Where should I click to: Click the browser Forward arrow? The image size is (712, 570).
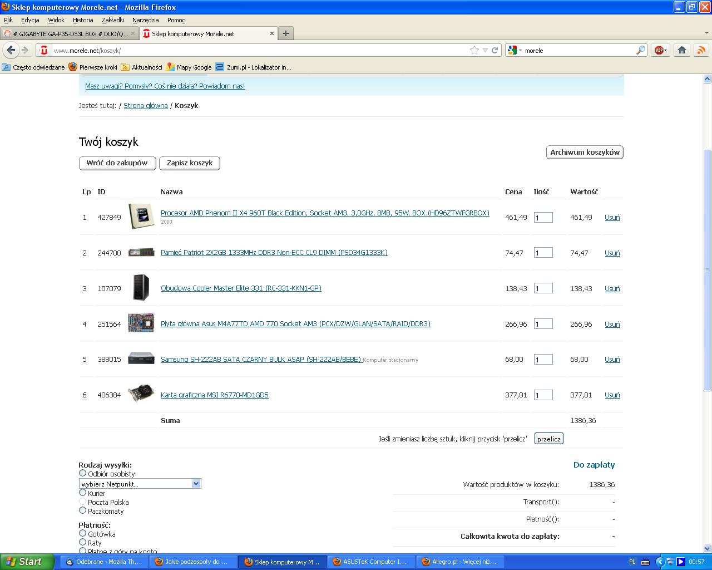[25, 50]
